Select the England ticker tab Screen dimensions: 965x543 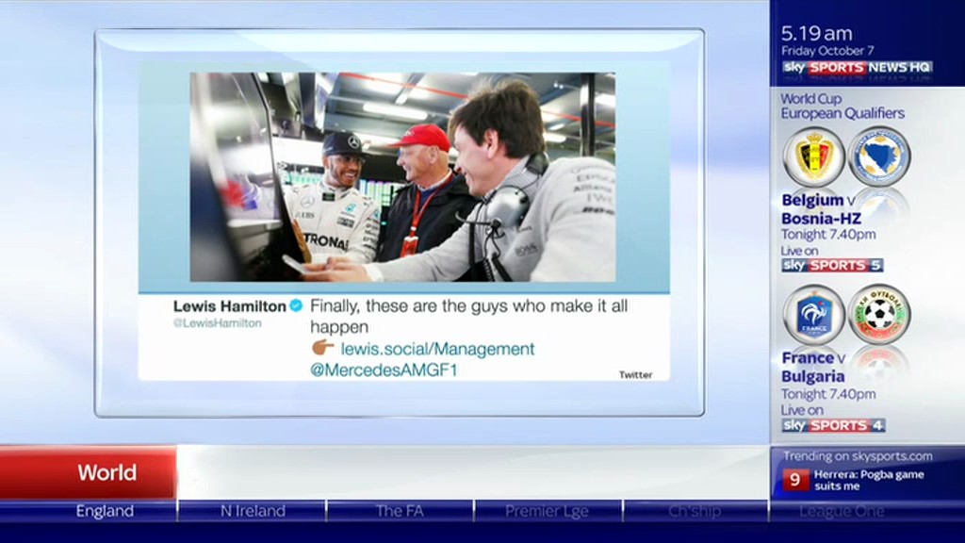[x=105, y=511]
